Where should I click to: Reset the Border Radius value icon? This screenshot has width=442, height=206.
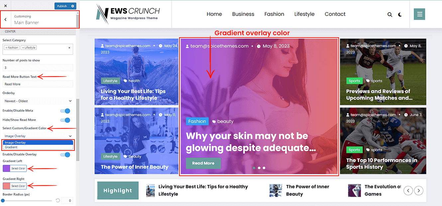click(57, 200)
